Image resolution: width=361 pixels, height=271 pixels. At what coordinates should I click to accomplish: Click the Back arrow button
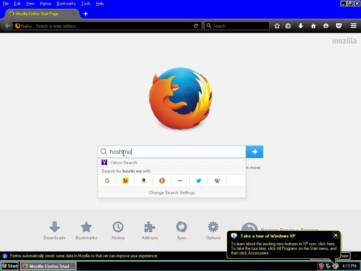(8, 26)
